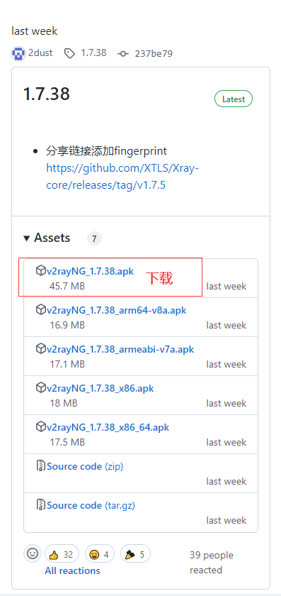Click the commit icon beside 237be79
This screenshot has width=281, height=596.
(x=123, y=54)
